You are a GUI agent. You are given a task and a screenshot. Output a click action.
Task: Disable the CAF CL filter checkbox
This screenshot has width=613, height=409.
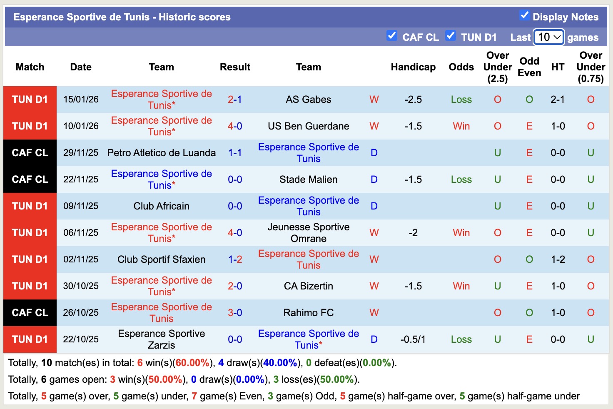[392, 36]
